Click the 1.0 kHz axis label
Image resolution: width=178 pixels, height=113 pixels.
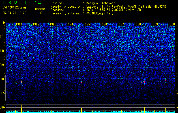coord(3,51)
